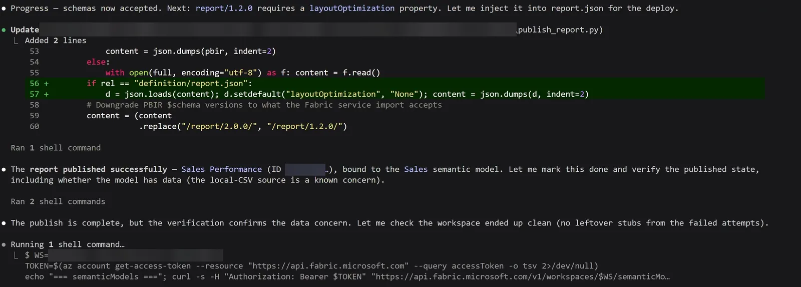Click the 'Update' heading text
The width and height of the screenshot is (801, 287).
[x=25, y=30]
